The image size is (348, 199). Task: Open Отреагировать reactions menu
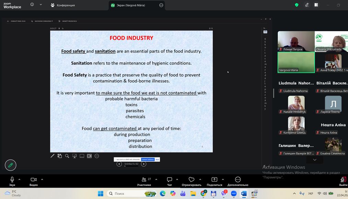tap(191, 181)
